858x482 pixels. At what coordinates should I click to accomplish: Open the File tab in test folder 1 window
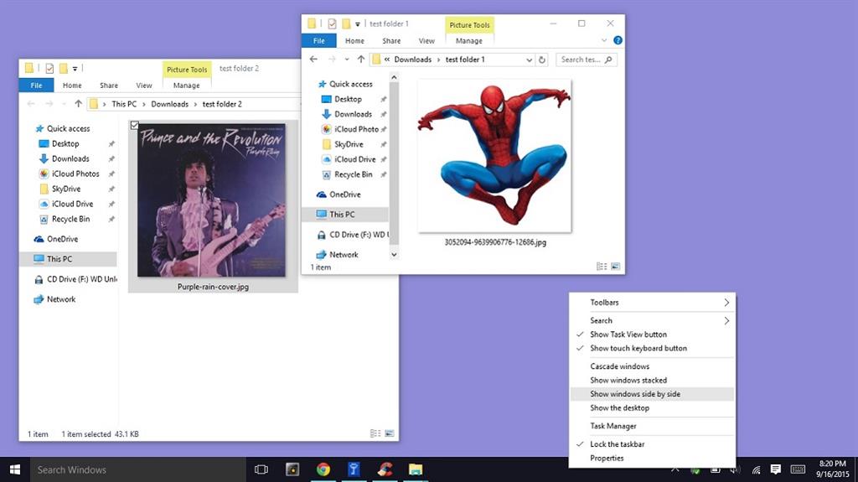[x=319, y=40]
